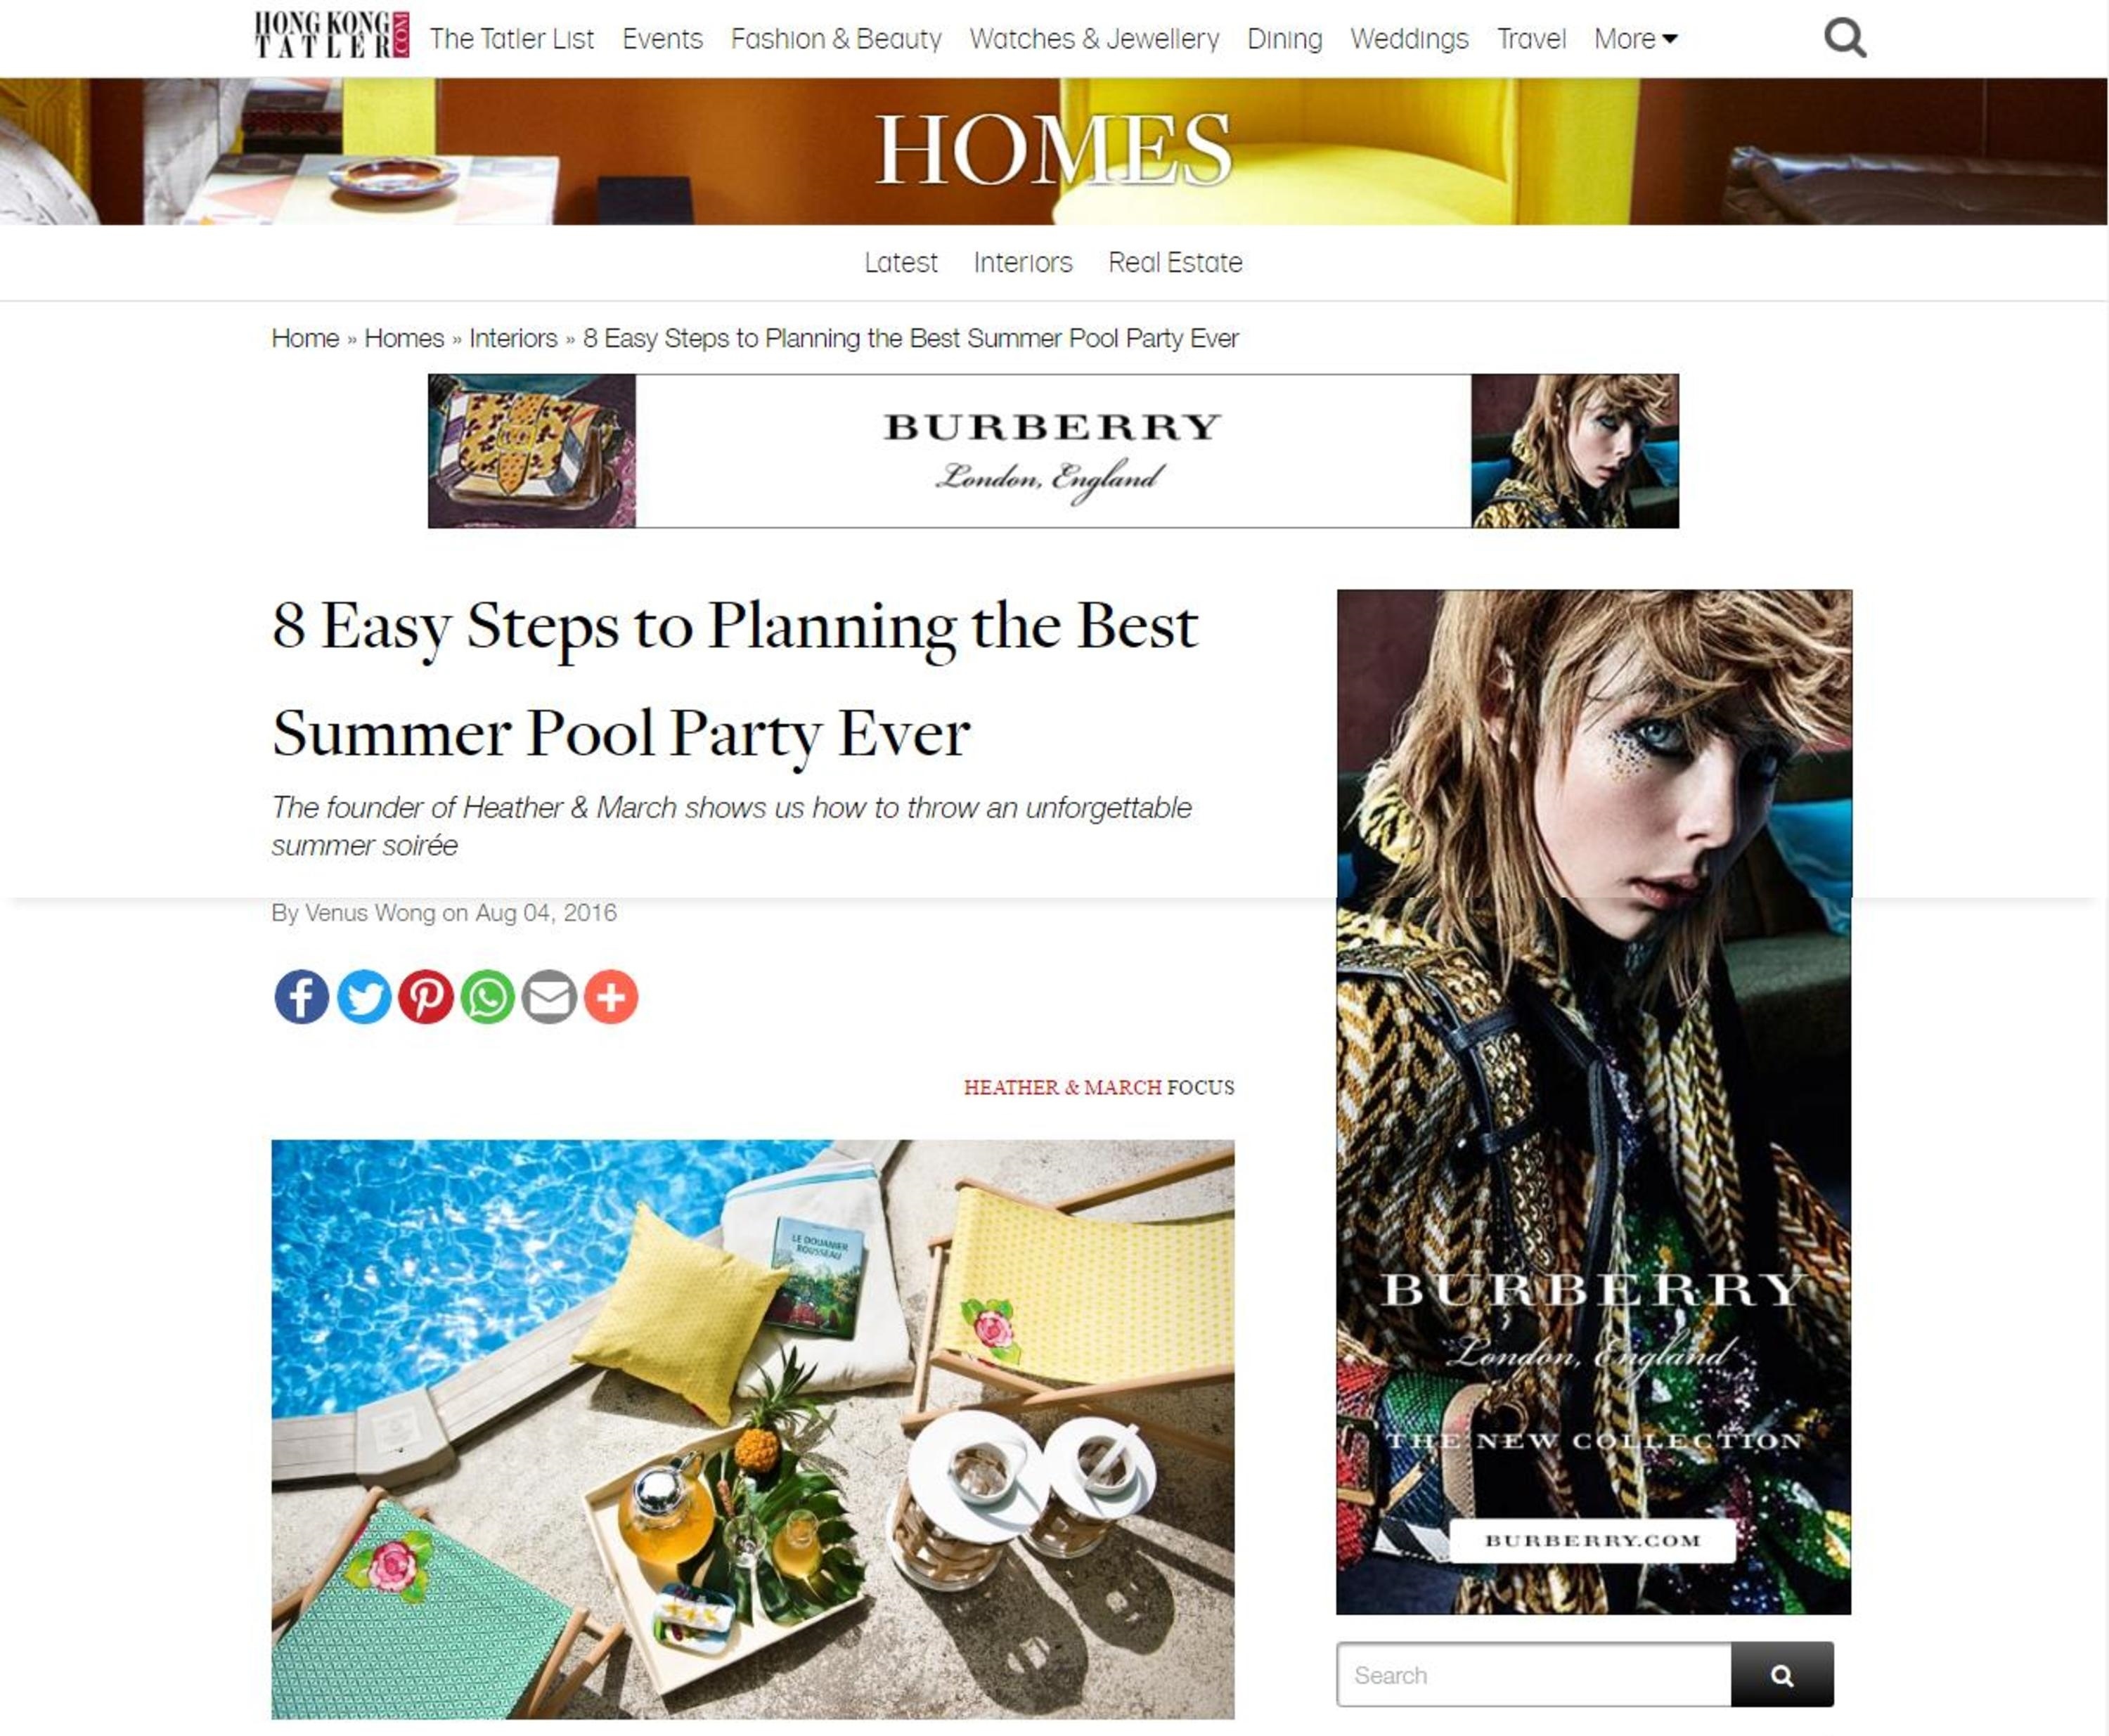The image size is (2109, 1736).
Task: Submit sidebar search with magnifier button
Action: tap(1782, 1675)
